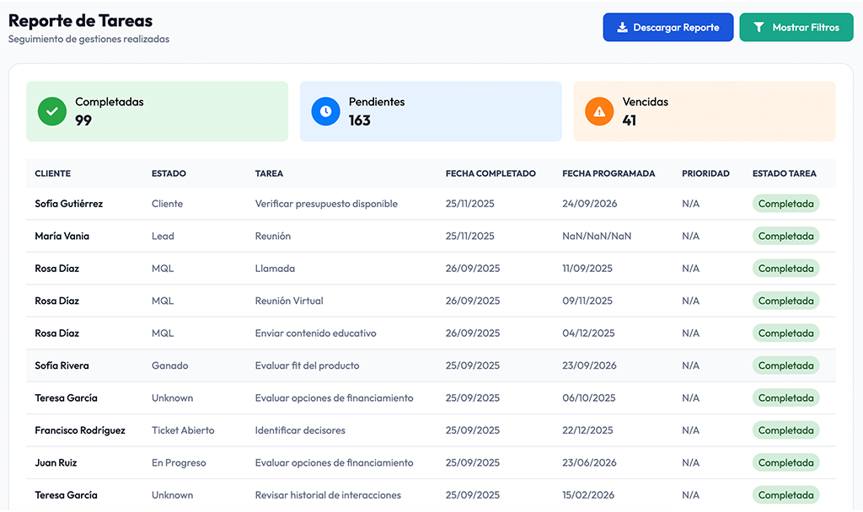Click the blue clock icon on Pendientes card
This screenshot has height=512, width=863.
325,110
